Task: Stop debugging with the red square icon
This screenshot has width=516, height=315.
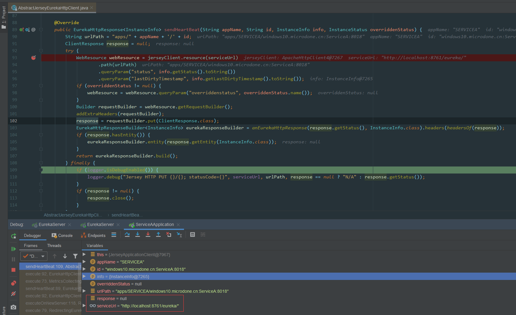Action: pos(13,270)
